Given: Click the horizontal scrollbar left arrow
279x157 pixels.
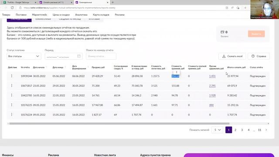Looking at the screenshot, I should coord(8,123).
